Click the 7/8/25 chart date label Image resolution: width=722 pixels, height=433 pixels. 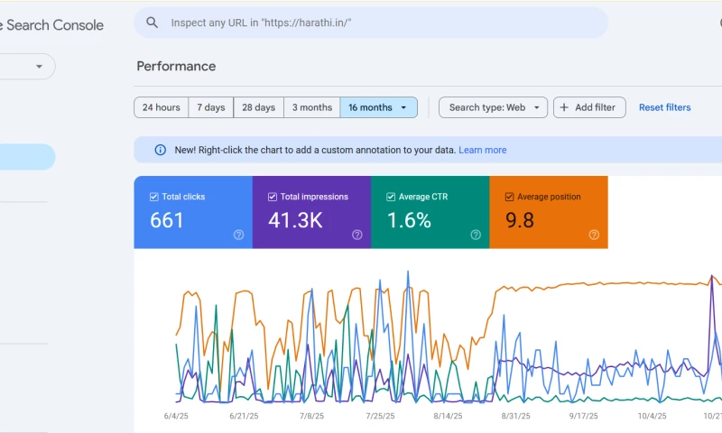pos(311,416)
